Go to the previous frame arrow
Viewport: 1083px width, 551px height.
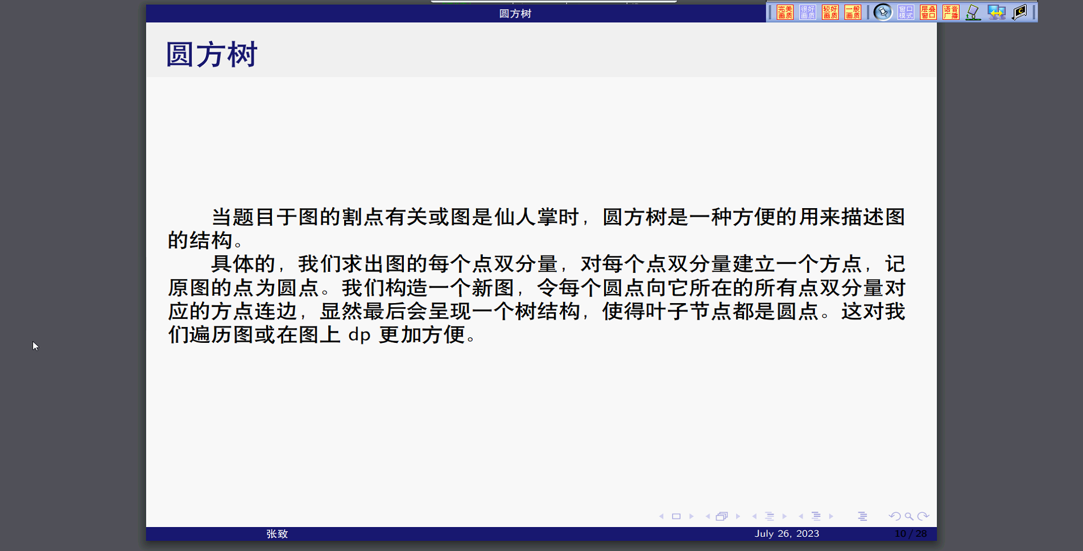pyautogui.click(x=708, y=516)
